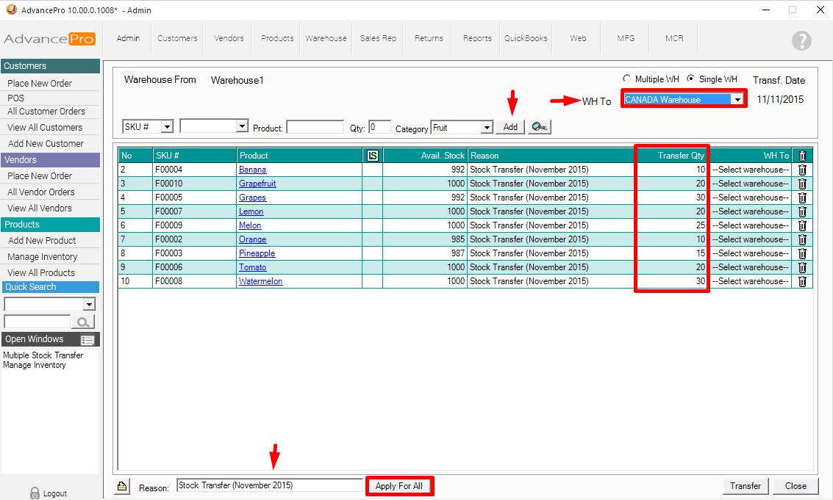Open the Category Fruit dropdown
Image resolution: width=833 pixels, height=500 pixels.
coord(486,128)
